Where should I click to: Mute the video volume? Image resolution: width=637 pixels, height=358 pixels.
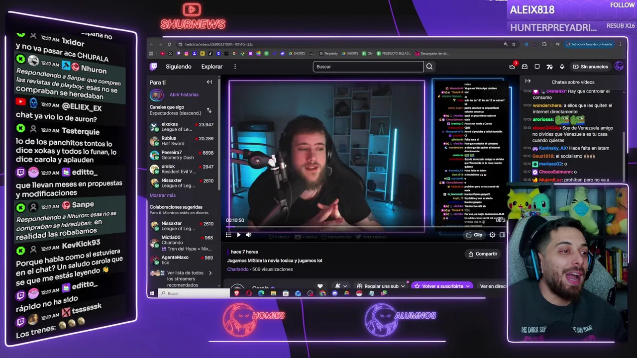[x=248, y=235]
